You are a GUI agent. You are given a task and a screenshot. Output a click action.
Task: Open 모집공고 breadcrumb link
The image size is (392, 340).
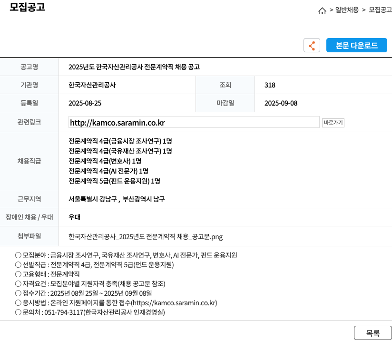tap(380, 10)
